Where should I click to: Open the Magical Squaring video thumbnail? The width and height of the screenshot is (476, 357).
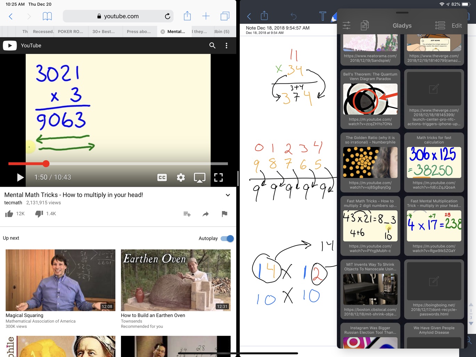60,280
